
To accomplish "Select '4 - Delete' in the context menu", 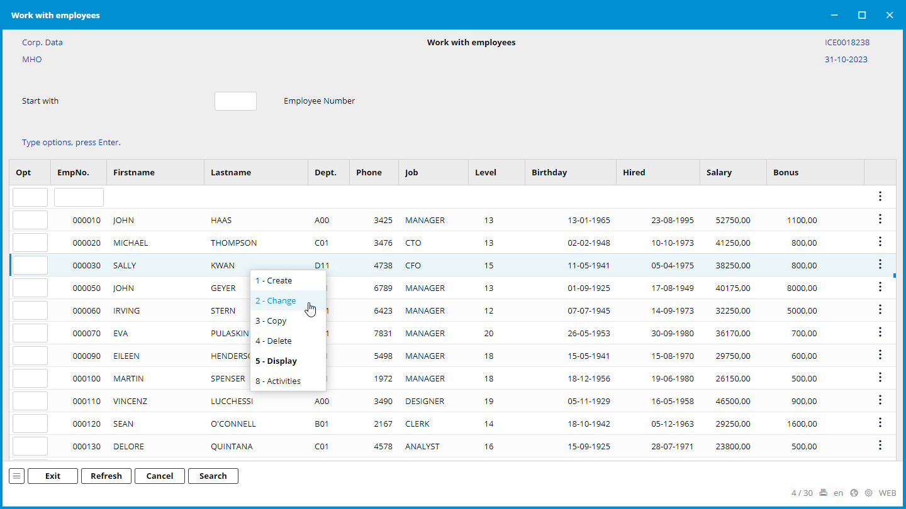I will (x=274, y=341).
